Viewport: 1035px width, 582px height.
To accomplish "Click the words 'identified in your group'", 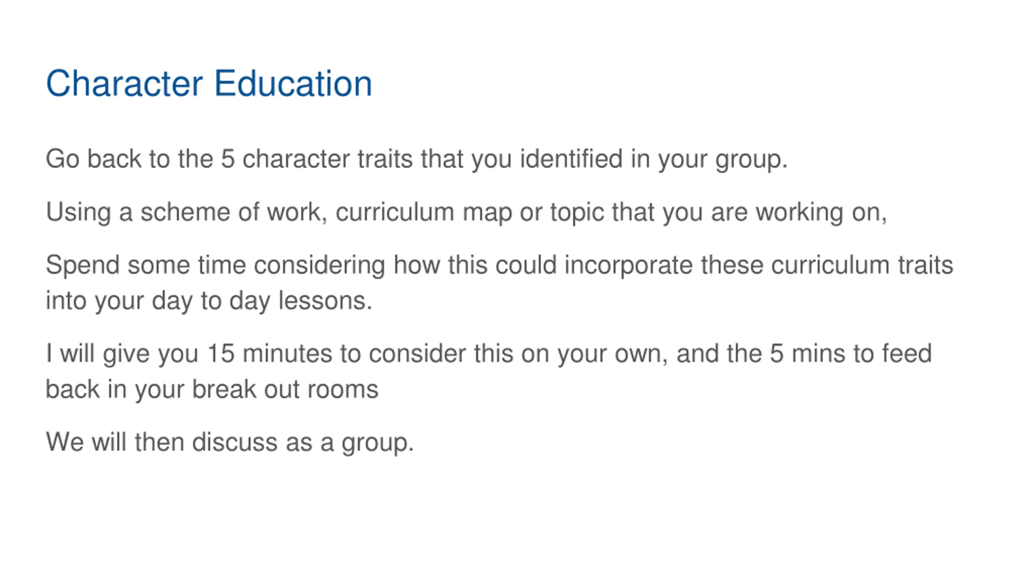I will (654, 159).
